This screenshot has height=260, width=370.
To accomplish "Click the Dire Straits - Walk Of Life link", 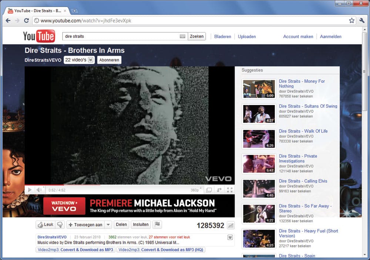I will [x=303, y=131].
